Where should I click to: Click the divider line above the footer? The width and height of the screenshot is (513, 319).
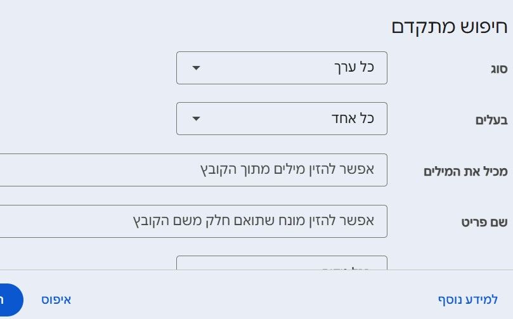pos(256,270)
